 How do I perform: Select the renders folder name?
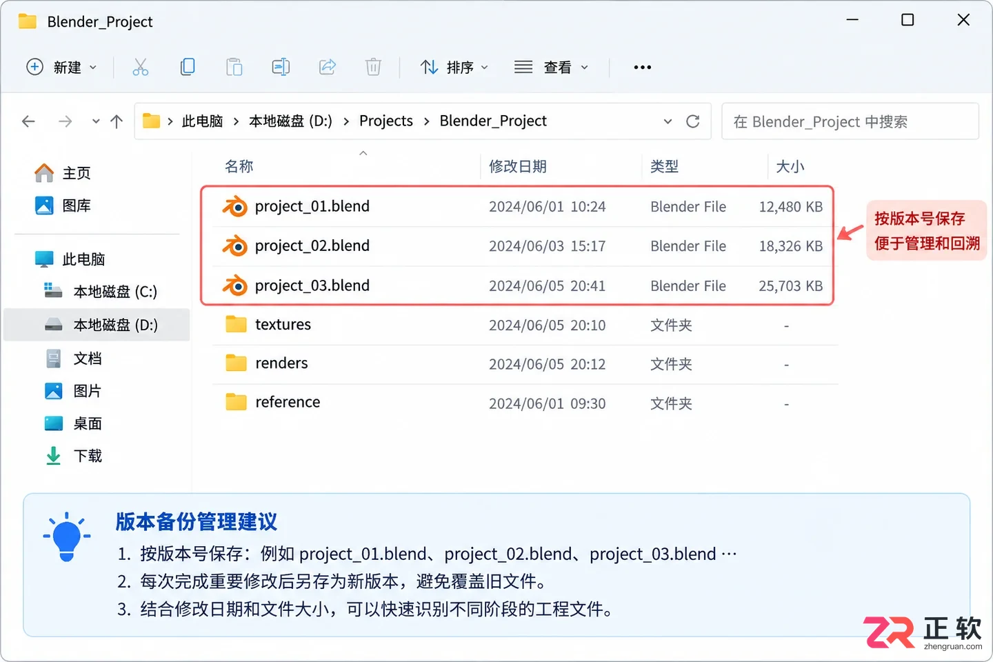point(282,363)
